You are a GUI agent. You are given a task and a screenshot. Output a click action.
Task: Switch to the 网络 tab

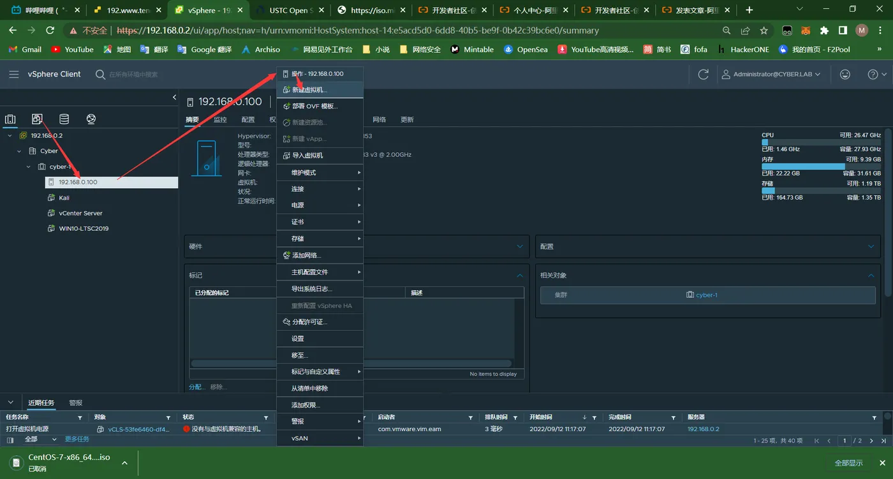click(x=380, y=120)
